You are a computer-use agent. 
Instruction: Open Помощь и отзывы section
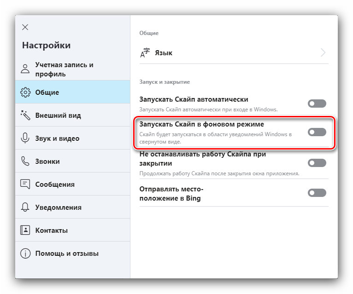coord(73,254)
